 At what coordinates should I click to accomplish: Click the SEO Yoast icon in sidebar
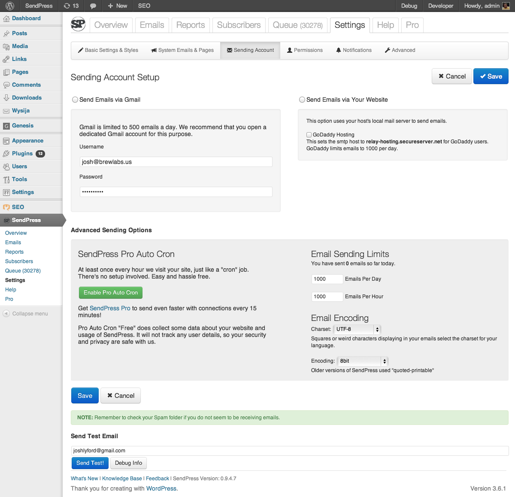tap(6, 207)
